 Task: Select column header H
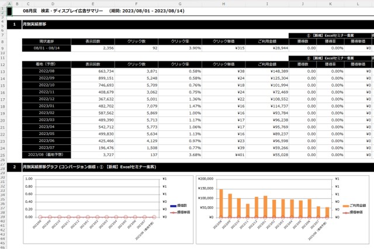[x=223, y=4]
